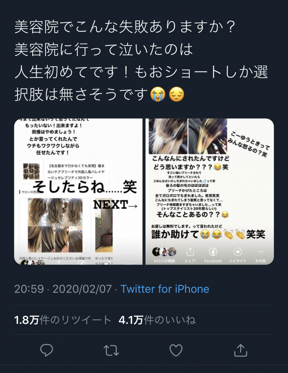Tap the Facebook icon inside the right image
Screen dimensions: 288x373
(x=213, y=252)
